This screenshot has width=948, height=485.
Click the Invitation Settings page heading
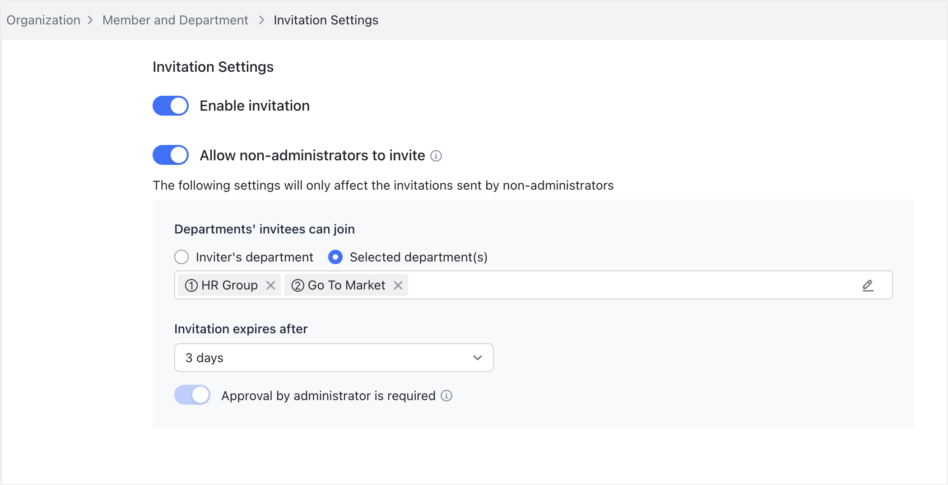pyautogui.click(x=213, y=66)
